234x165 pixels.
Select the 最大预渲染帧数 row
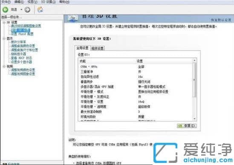(x=136, y=112)
